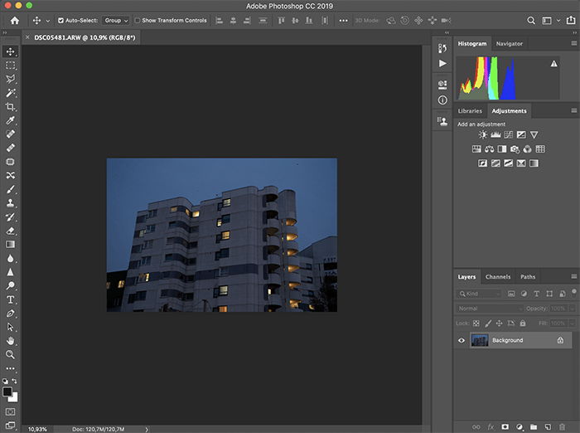Open the Libraries panel tab
This screenshot has width=580, height=433.
[x=469, y=110]
